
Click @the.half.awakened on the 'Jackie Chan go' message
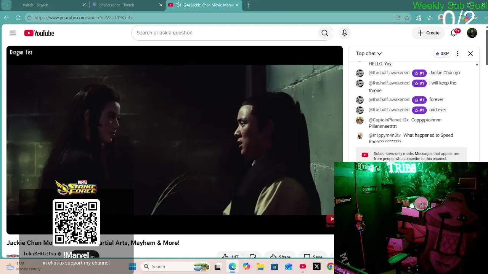tap(389, 73)
